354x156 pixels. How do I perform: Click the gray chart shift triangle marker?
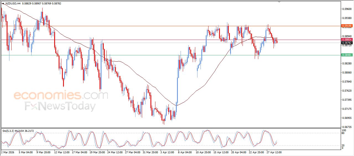tap(279, 2)
